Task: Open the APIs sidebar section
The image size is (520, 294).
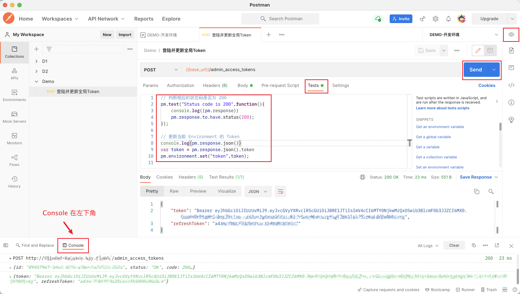Action: (14, 74)
